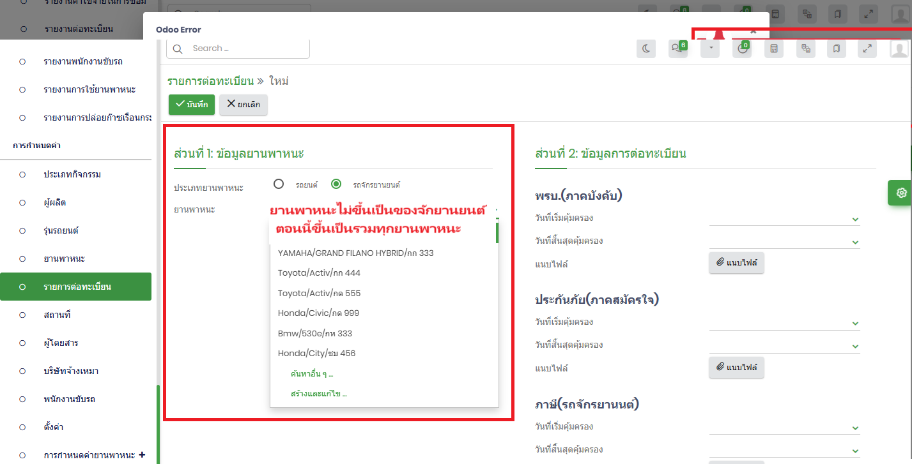Pick Bmw/530e from the vehicle dropdown list
Image resolution: width=912 pixels, height=464 pixels.
pyautogui.click(x=314, y=333)
